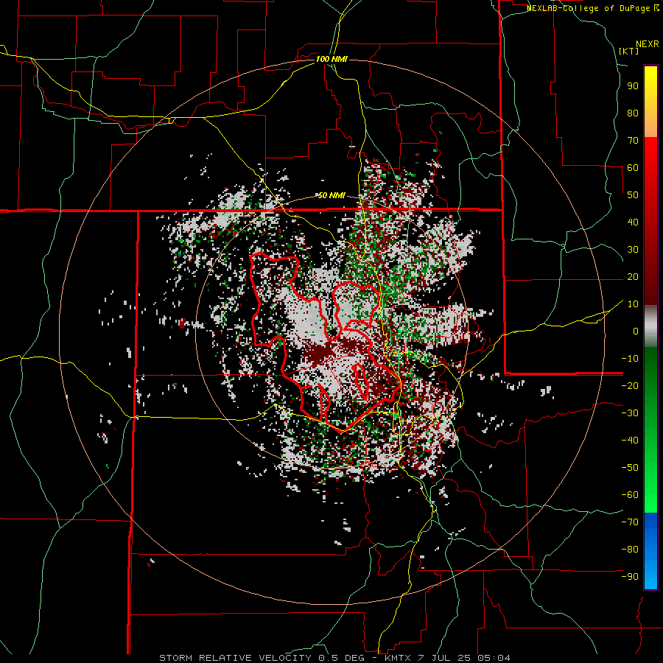Image resolution: width=663 pixels, height=663 pixels.
Task: Click the 50 NMI range ring label
Action: pyautogui.click(x=331, y=195)
